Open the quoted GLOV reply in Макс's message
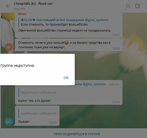The height and width of the screenshot is (138, 147). point(65,22)
